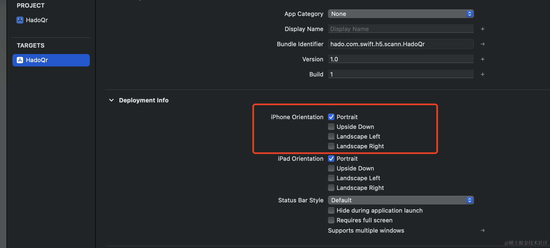Viewport: 550px width, 248px height.
Task: Select the HadoQr target app icon
Action: (20, 60)
